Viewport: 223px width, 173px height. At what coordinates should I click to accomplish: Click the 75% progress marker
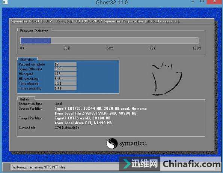click(x=152, y=48)
